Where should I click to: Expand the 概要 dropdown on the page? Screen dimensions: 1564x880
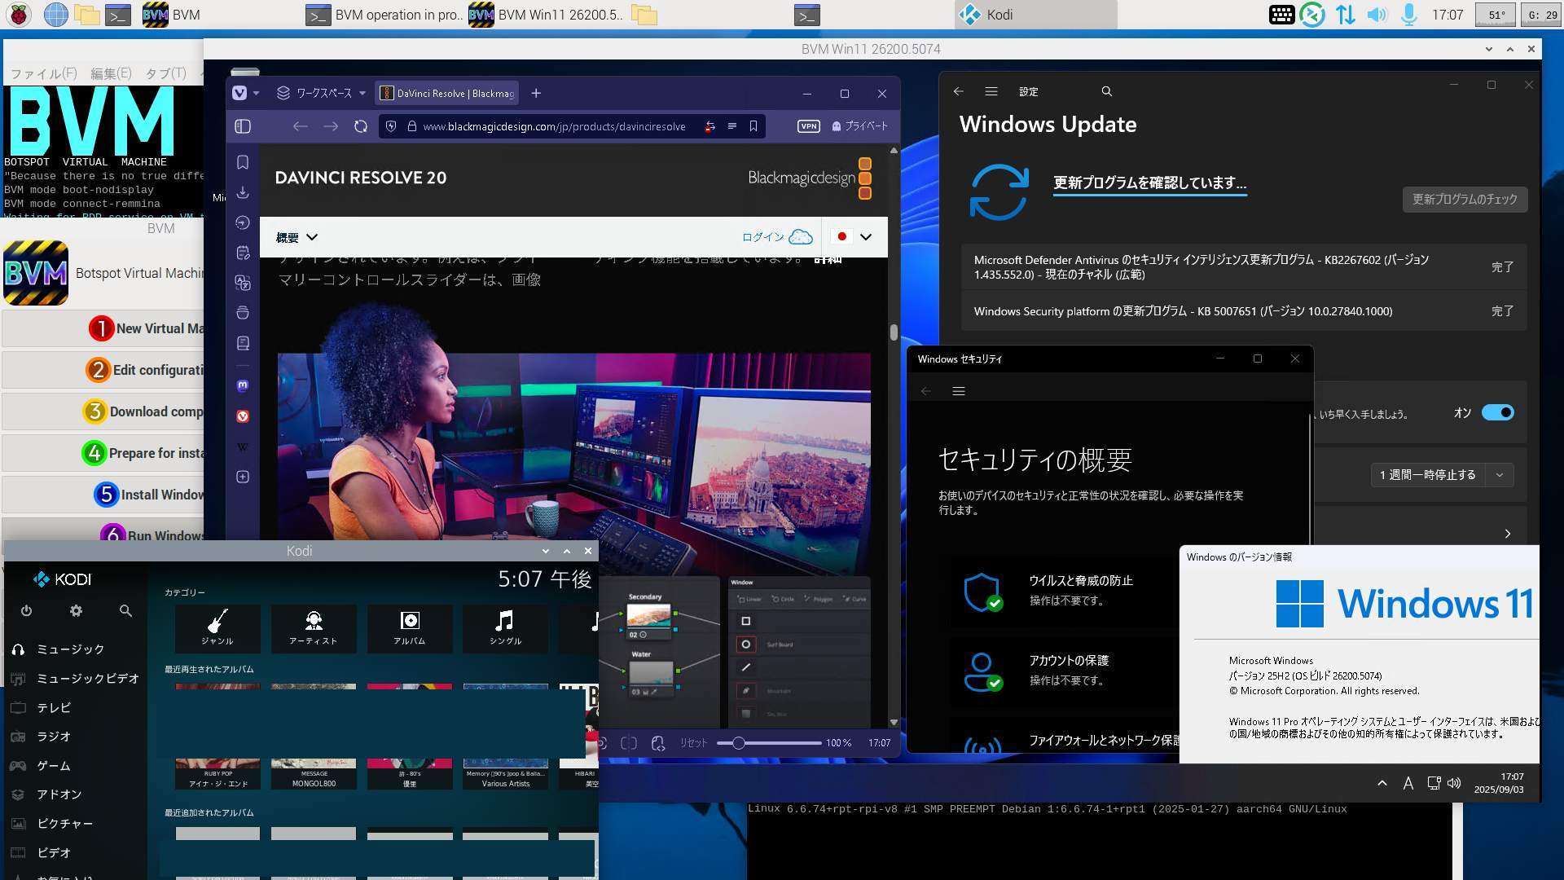click(x=297, y=237)
